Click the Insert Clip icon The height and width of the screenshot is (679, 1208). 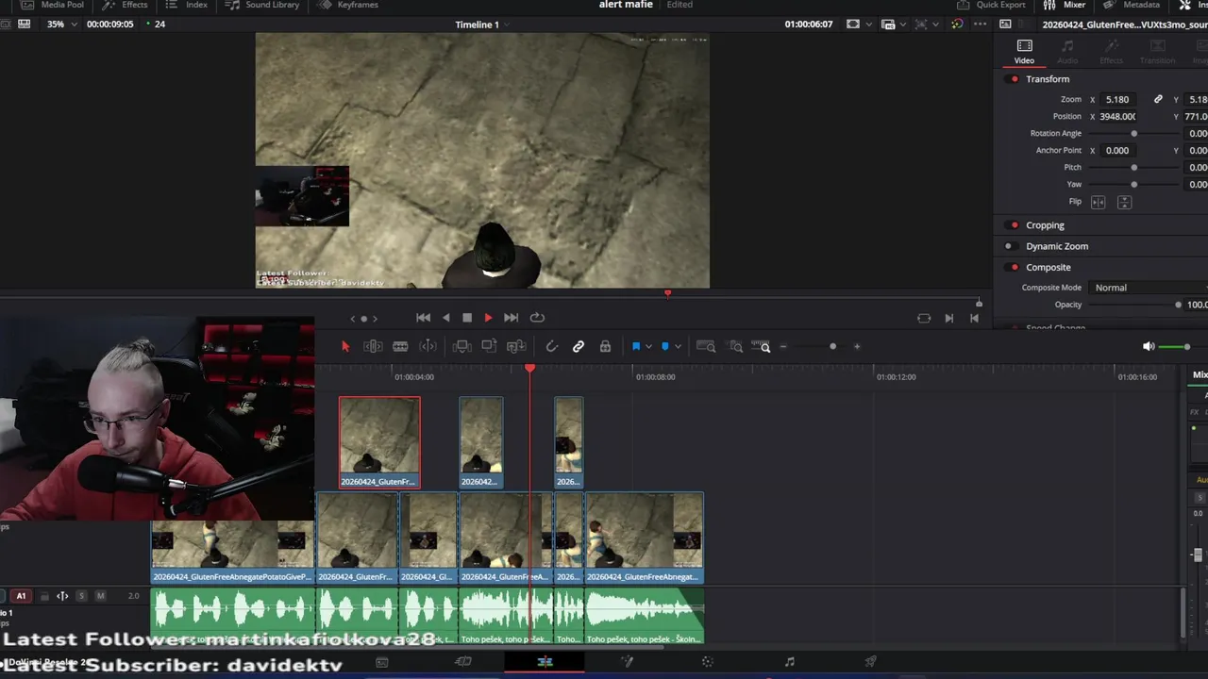461,347
